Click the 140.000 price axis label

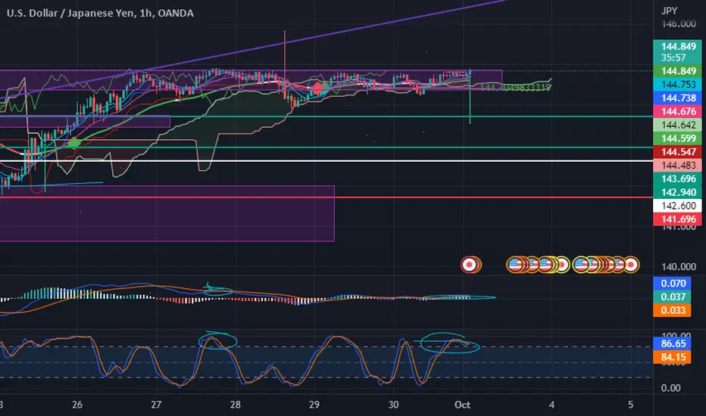[x=678, y=267]
